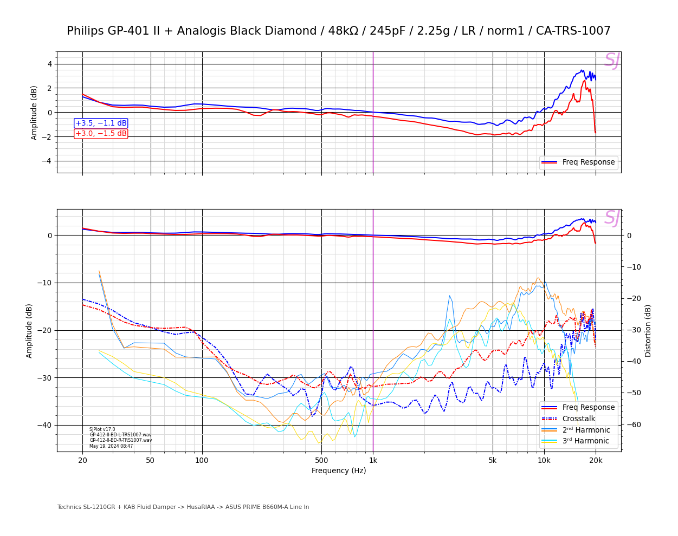Select the red +3.0, −1.5 dB annotation box

point(101,134)
